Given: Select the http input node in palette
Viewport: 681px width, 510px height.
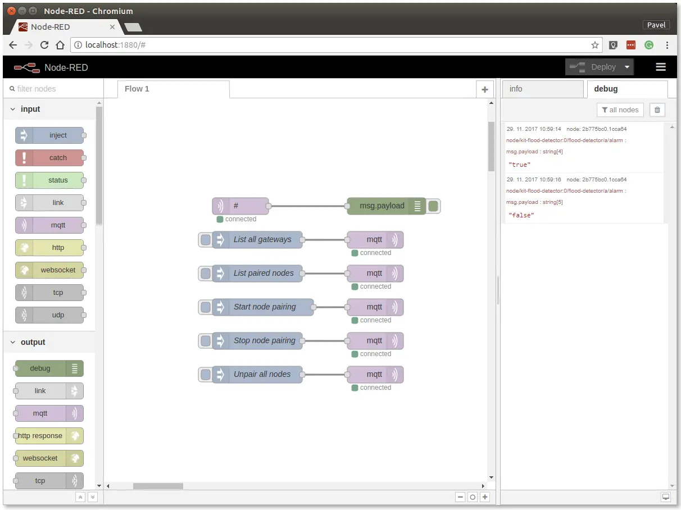Looking at the screenshot, I should tap(49, 248).
